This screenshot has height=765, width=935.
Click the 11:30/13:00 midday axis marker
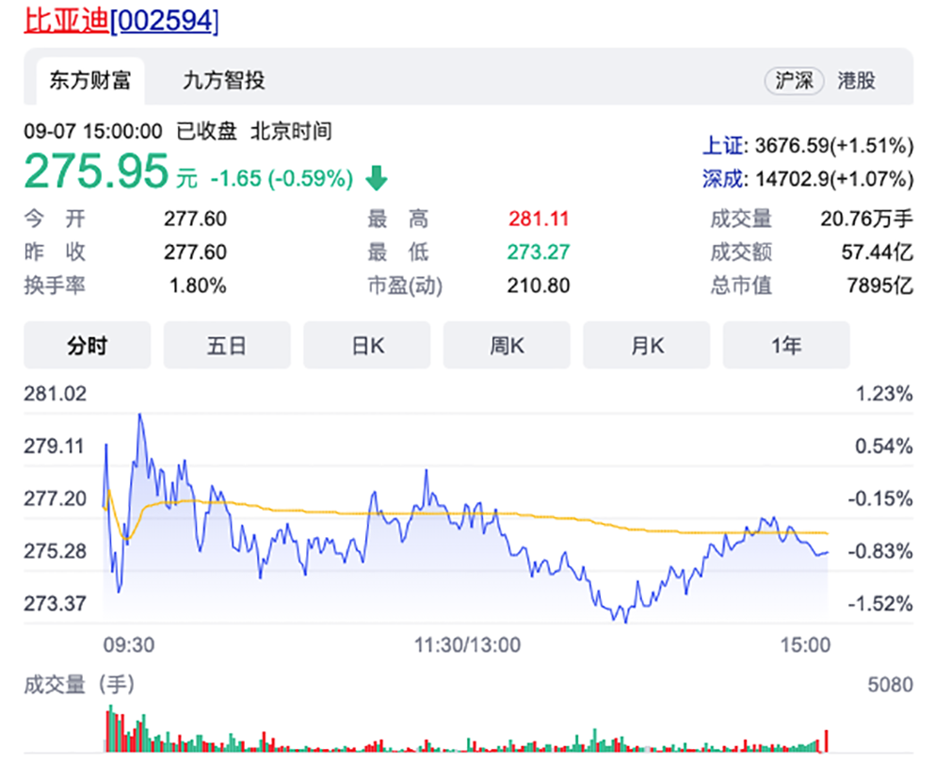[467, 645]
